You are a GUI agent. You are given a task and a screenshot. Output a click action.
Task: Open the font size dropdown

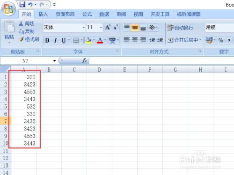101,28
